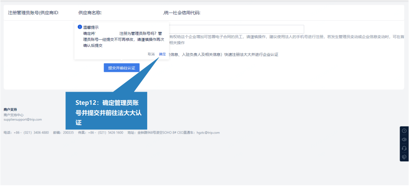Open the phone support icon at sidebar bottom
Screen dimensions: 409x186
click(x=404, y=157)
